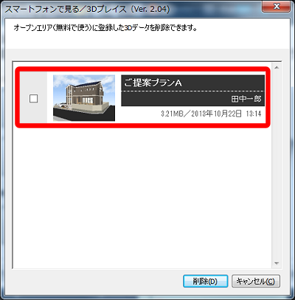Viewport: 295px width, 300px height.
Task: Click the list scrollbar down arrow
Action: 277,263
